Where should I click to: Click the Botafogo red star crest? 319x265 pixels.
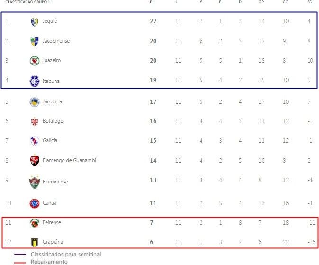click(35, 121)
